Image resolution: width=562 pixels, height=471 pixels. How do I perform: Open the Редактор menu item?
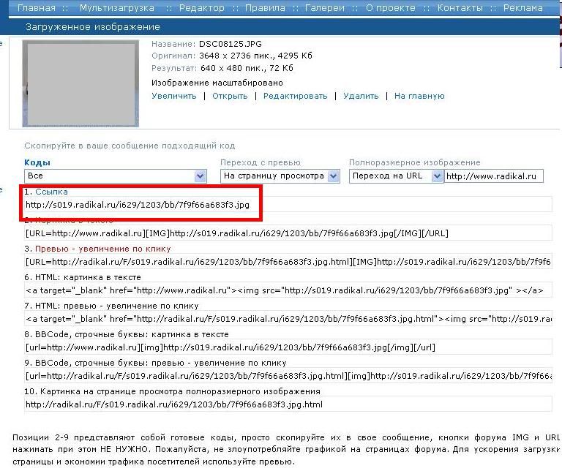point(201,8)
